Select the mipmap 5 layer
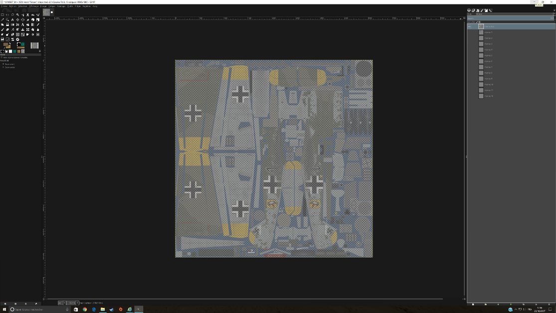The image size is (556, 313). pyautogui.click(x=511, y=55)
